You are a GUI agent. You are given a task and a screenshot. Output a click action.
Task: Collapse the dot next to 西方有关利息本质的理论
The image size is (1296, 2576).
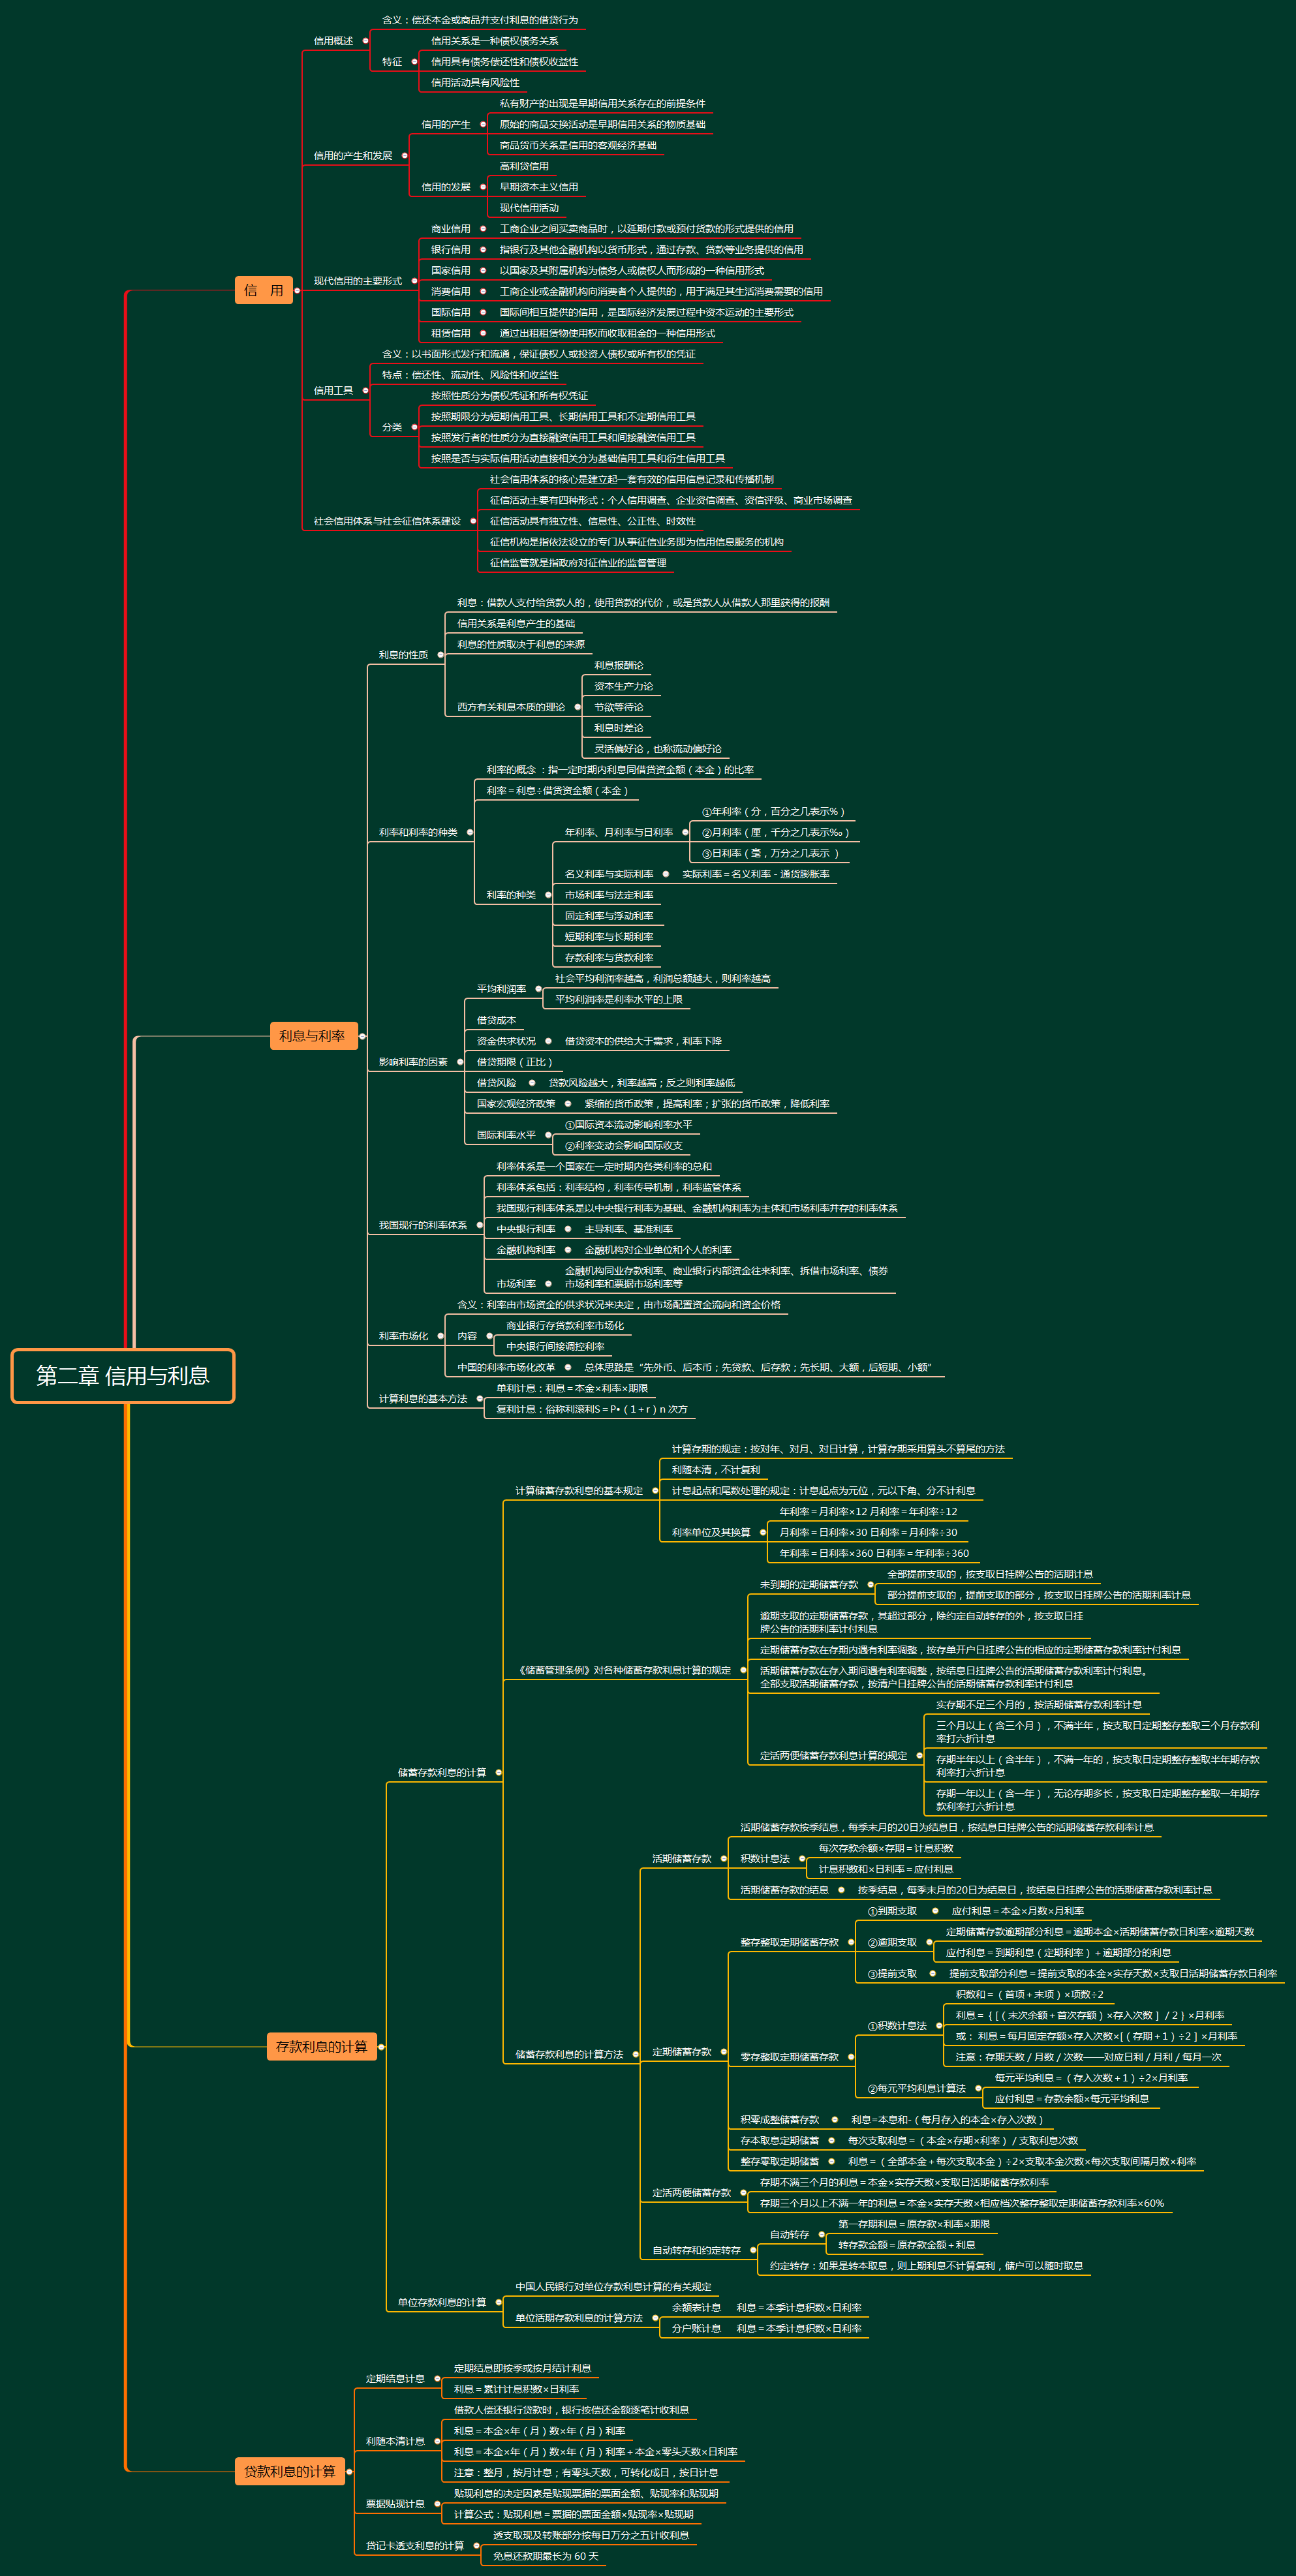(577, 707)
